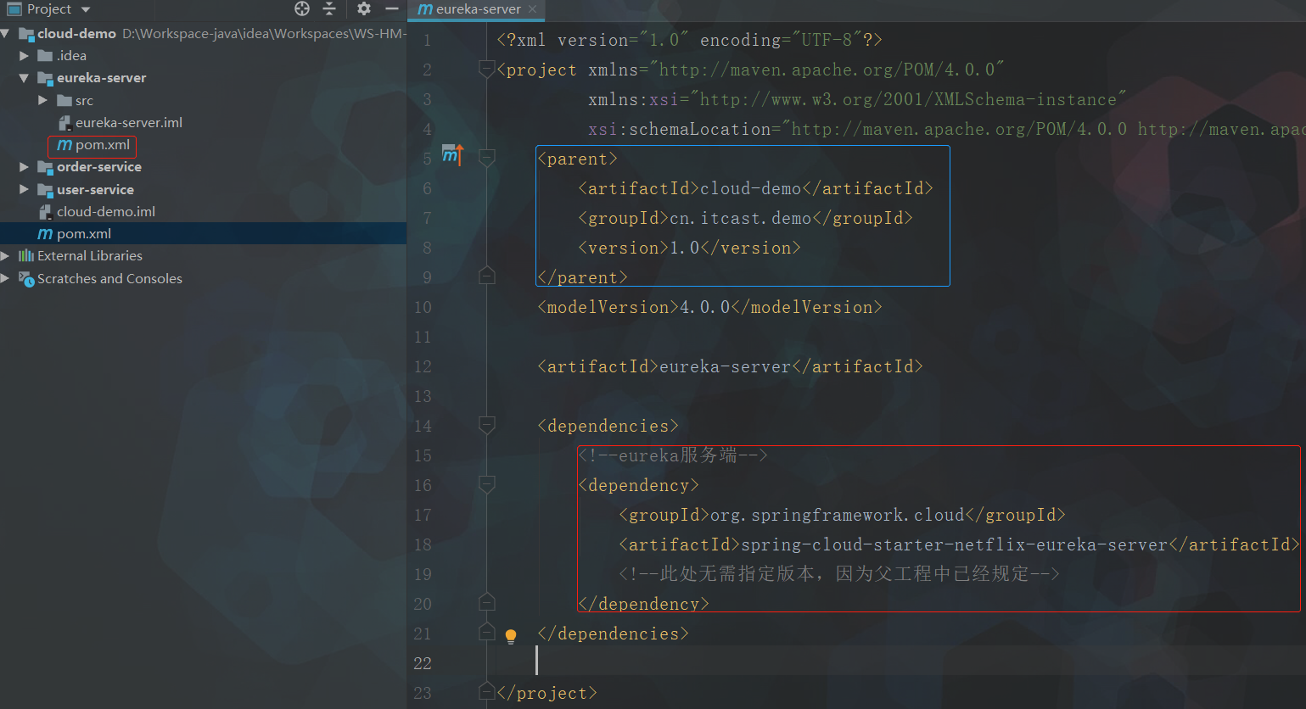This screenshot has width=1306, height=709.
Task: Expand the src folder
Action: click(x=42, y=100)
